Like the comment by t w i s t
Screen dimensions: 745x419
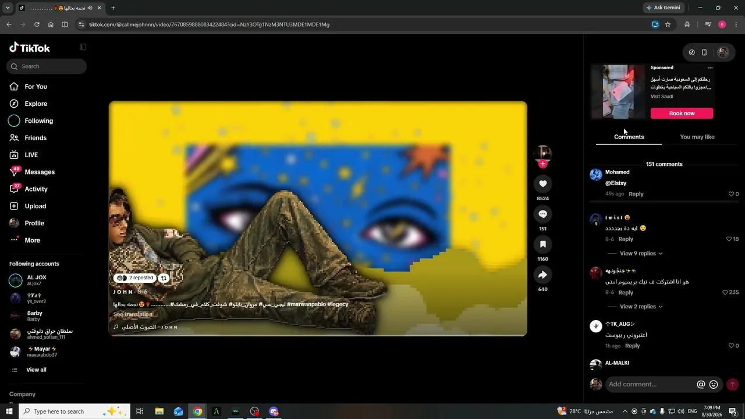coord(729,239)
